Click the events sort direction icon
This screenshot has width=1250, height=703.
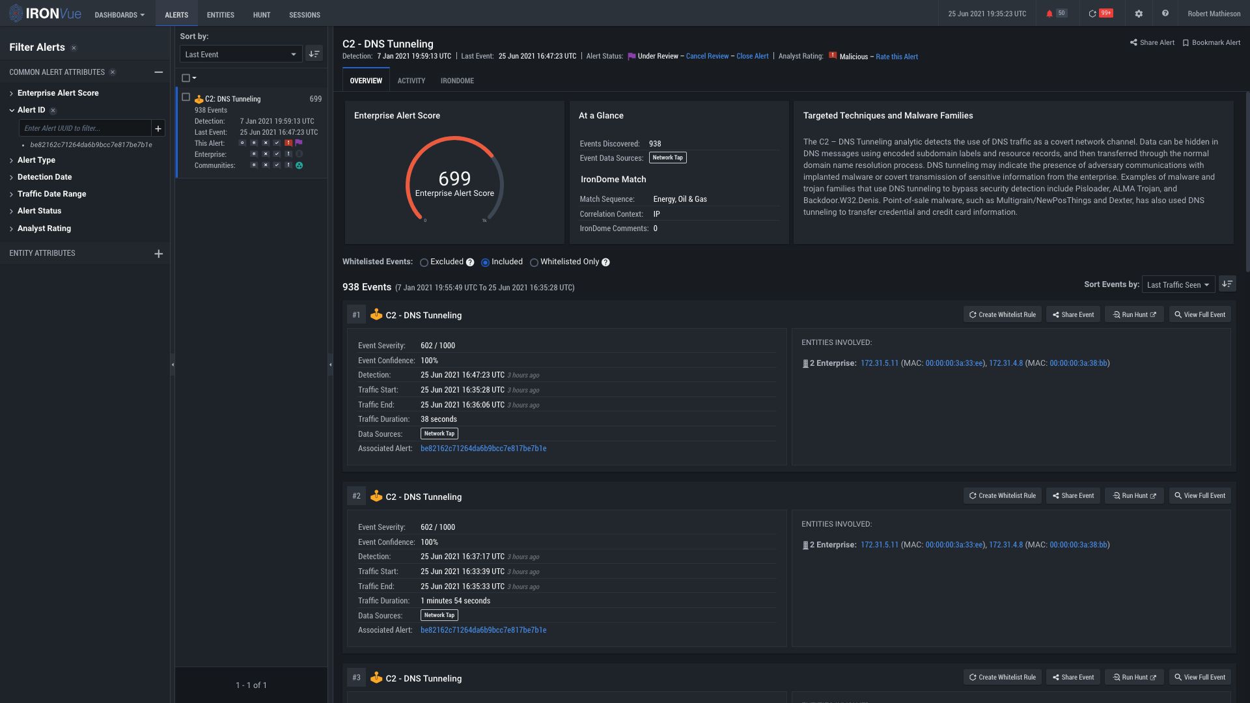point(1227,284)
